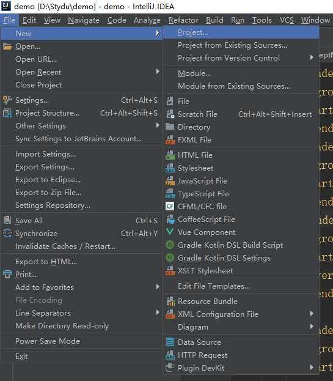Click the Resource Bundle icon
Viewport: 333px width, 381px height.
(x=170, y=301)
